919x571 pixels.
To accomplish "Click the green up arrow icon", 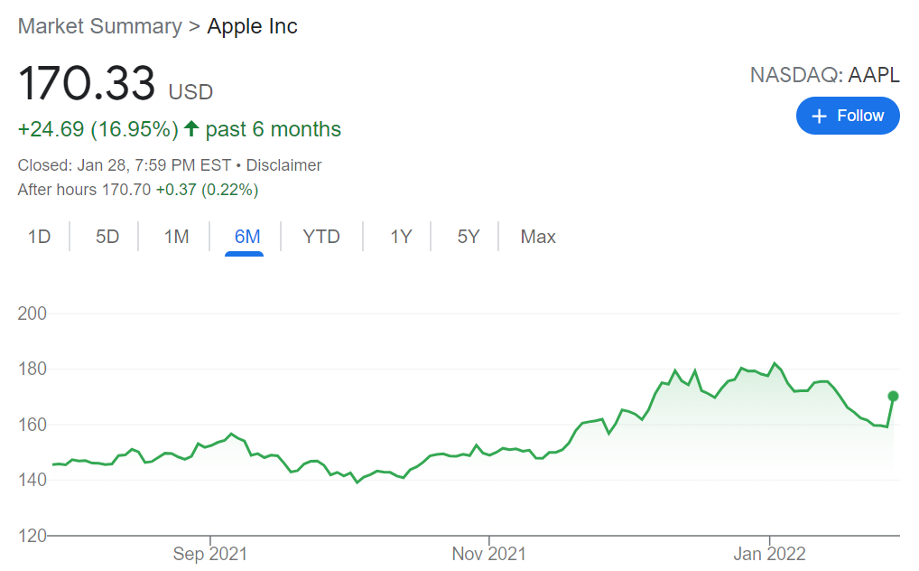I will pyautogui.click(x=190, y=129).
